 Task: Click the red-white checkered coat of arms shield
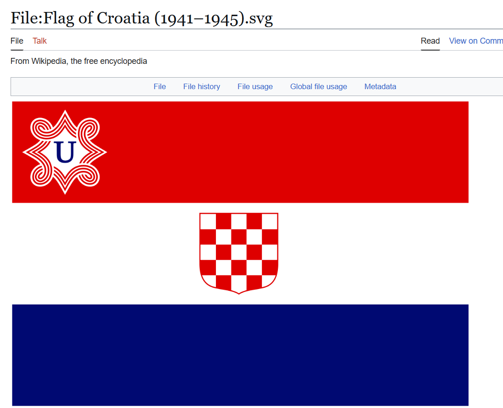coord(239,252)
